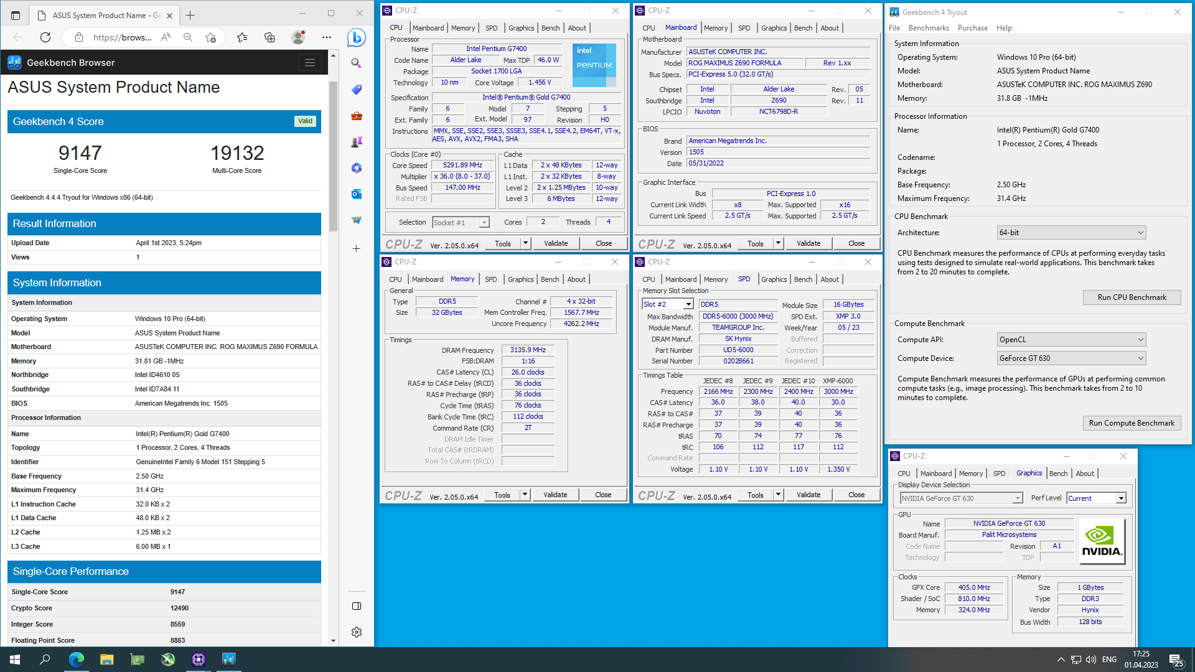Toggle the sidebar layout icon in Edge

click(356, 606)
